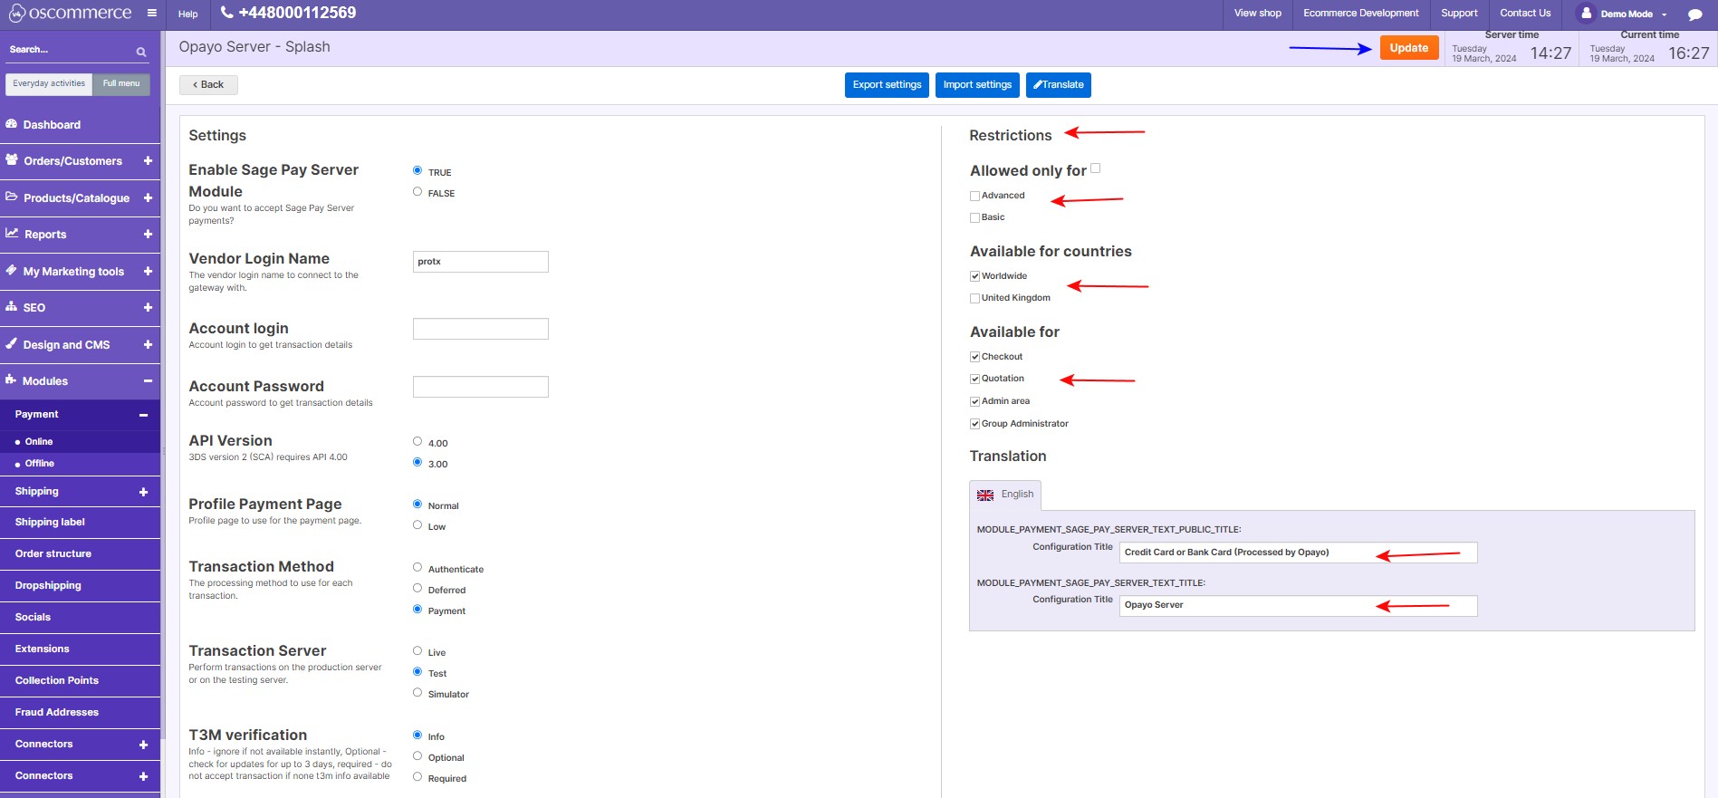Select Optional T3M verification
1718x798 pixels.
click(x=418, y=755)
